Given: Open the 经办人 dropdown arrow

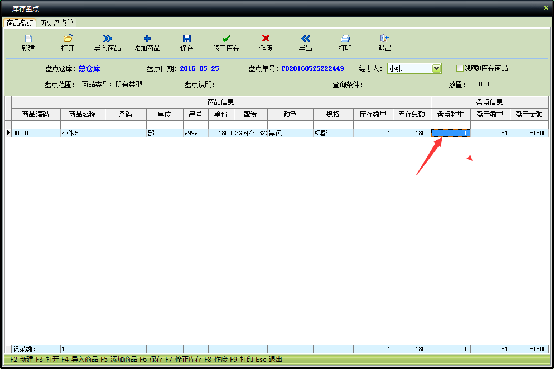Looking at the screenshot, I should click(x=436, y=68).
